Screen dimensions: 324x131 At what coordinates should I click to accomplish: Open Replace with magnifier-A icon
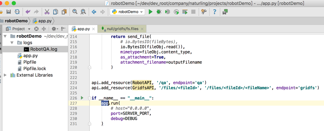(x=83, y=12)
